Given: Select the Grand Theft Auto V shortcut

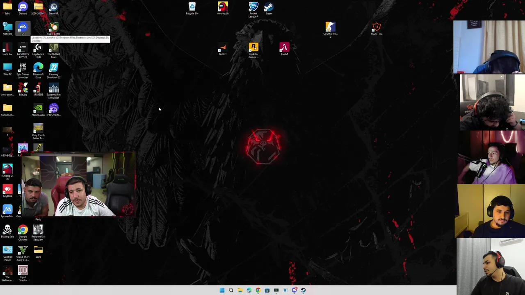Looking at the screenshot, I should click(23, 253).
